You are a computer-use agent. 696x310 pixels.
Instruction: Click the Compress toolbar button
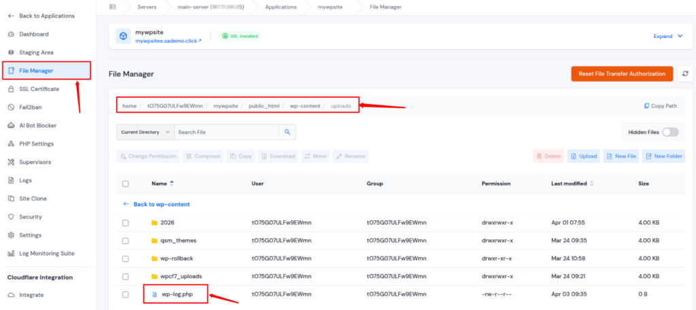coord(203,156)
